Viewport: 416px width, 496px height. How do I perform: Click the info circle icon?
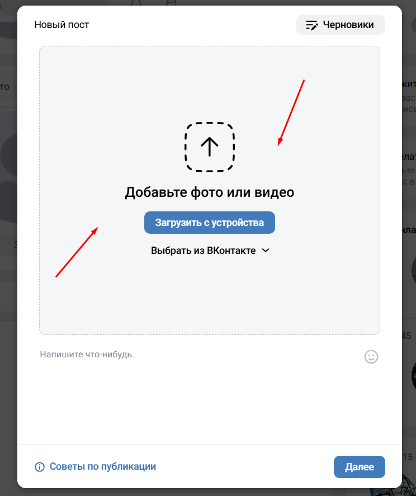click(x=40, y=466)
